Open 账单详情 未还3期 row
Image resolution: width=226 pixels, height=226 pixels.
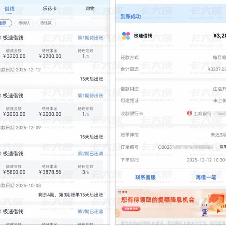coord(173,135)
